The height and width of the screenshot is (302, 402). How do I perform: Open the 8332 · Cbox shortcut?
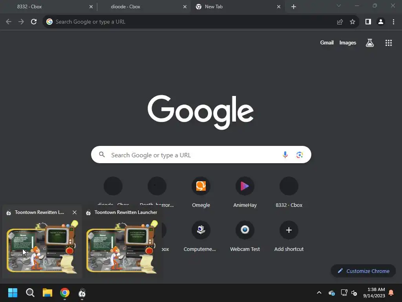[x=289, y=192]
